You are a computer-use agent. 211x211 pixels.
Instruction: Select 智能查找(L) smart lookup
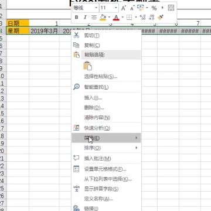click(106, 87)
